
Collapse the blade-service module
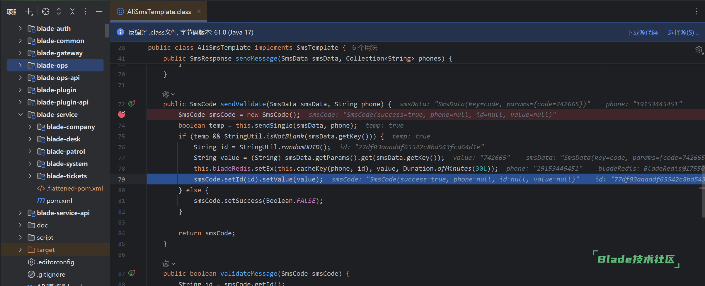pos(20,114)
